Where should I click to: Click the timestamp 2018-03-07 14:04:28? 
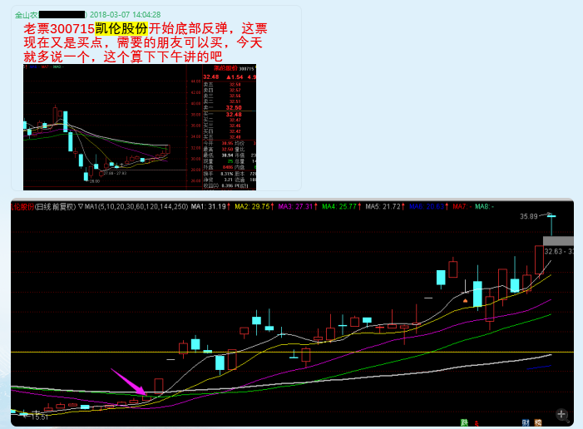(126, 15)
